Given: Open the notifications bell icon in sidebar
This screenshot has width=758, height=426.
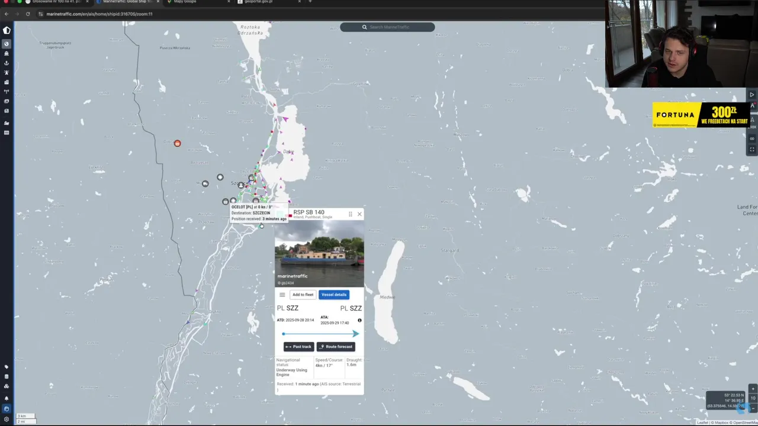Looking at the screenshot, I should point(7,398).
